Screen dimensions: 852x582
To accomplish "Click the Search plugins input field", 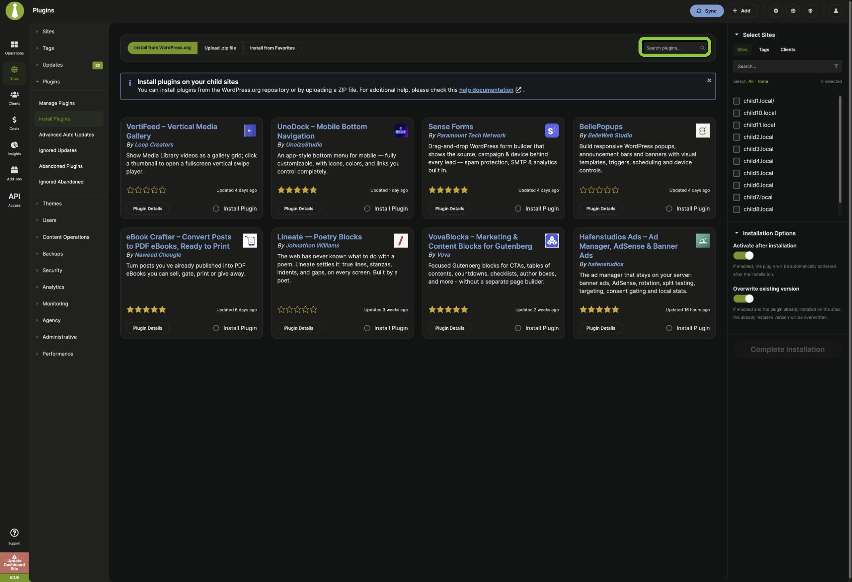I will point(675,48).
